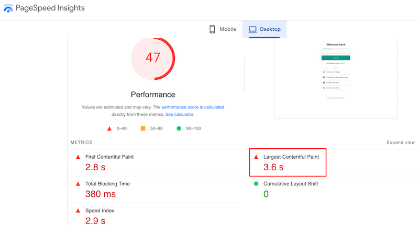Click the 50–89 legend range text
Screen dimensions: 419x225
[156, 128]
